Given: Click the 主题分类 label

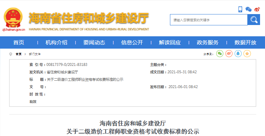Looking at the screenshot, I should point(158,65).
